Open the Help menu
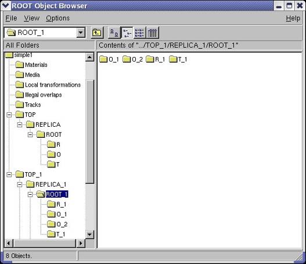This screenshot has width=306, height=264. pyautogui.click(x=293, y=18)
